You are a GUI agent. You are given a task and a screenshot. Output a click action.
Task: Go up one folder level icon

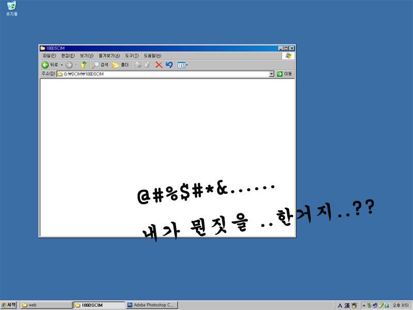(x=84, y=65)
